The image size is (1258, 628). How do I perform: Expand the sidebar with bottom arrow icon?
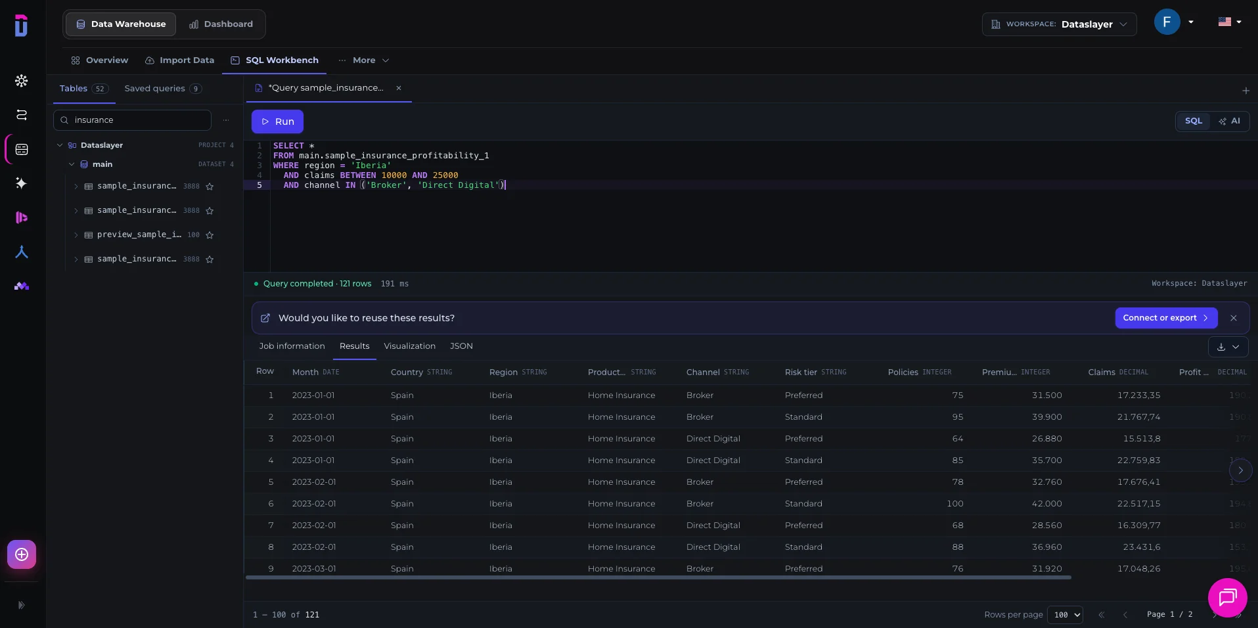tap(21, 605)
